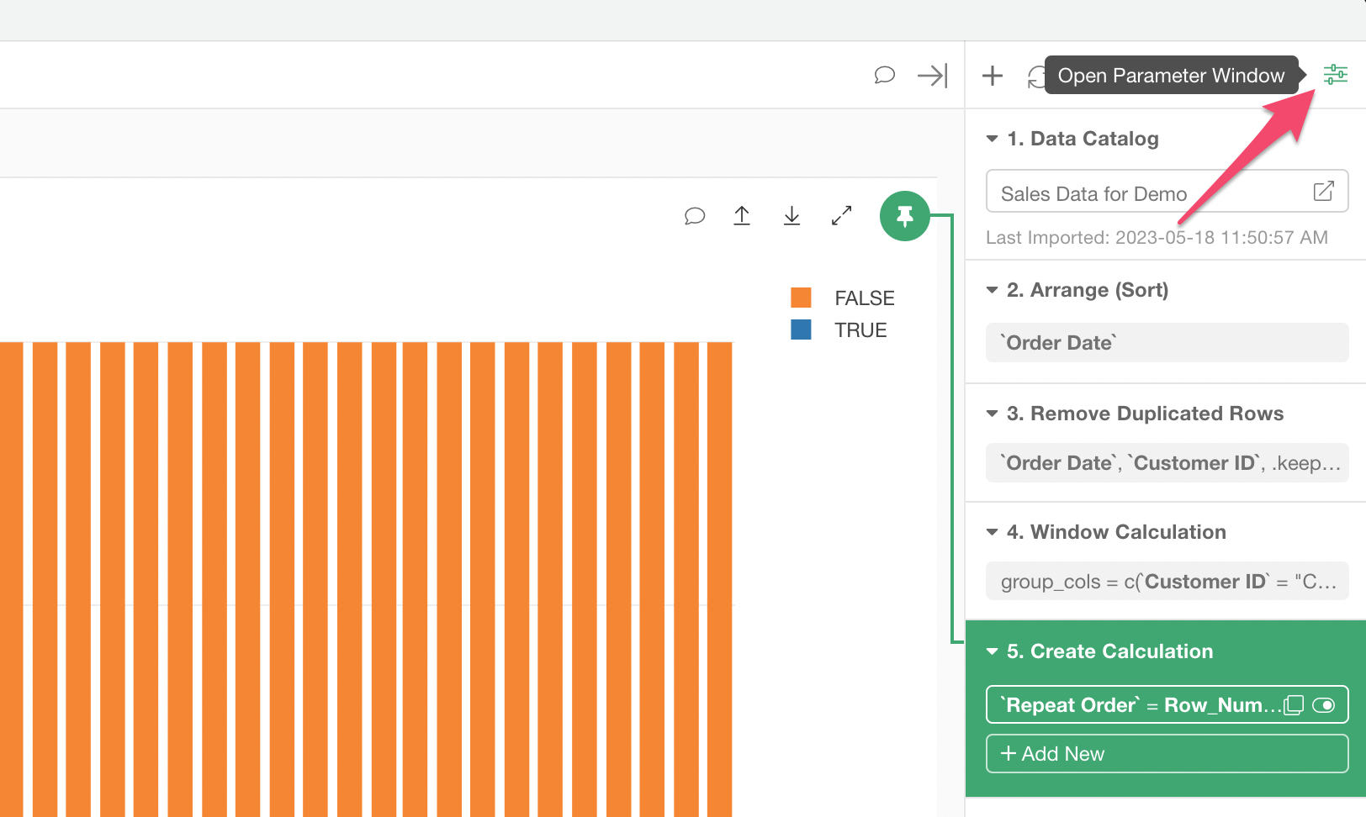Expand chart to fullscreen with diagonal arrows
The height and width of the screenshot is (817, 1366).
[x=841, y=216]
